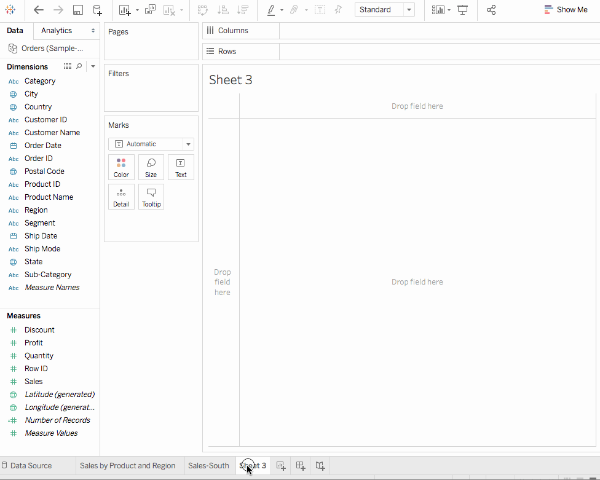Image resolution: width=600 pixels, height=480 pixels.
Task: Click the Fix axes pin icon
Action: [x=338, y=10]
